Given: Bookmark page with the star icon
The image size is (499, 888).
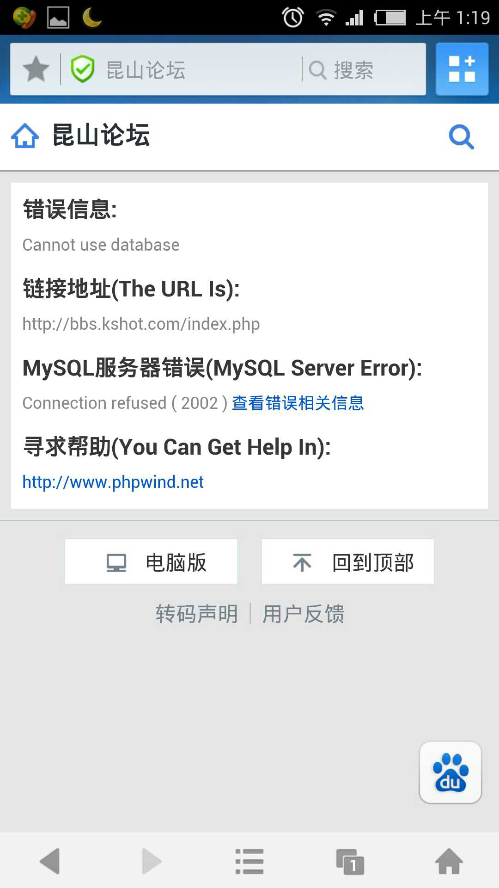Looking at the screenshot, I should [36, 69].
